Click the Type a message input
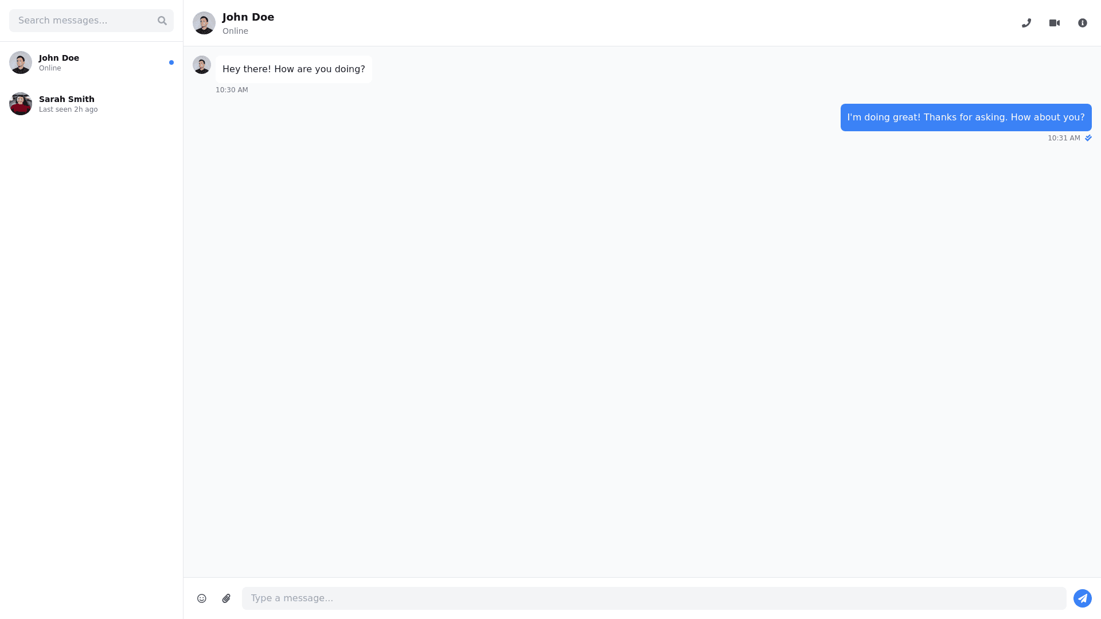Screen dimensions: 1101x619 (654, 598)
